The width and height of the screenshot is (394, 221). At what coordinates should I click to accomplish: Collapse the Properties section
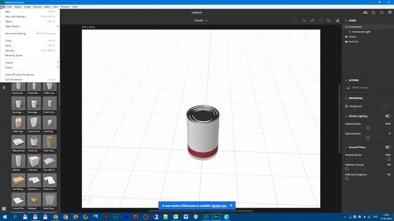(x=346, y=98)
